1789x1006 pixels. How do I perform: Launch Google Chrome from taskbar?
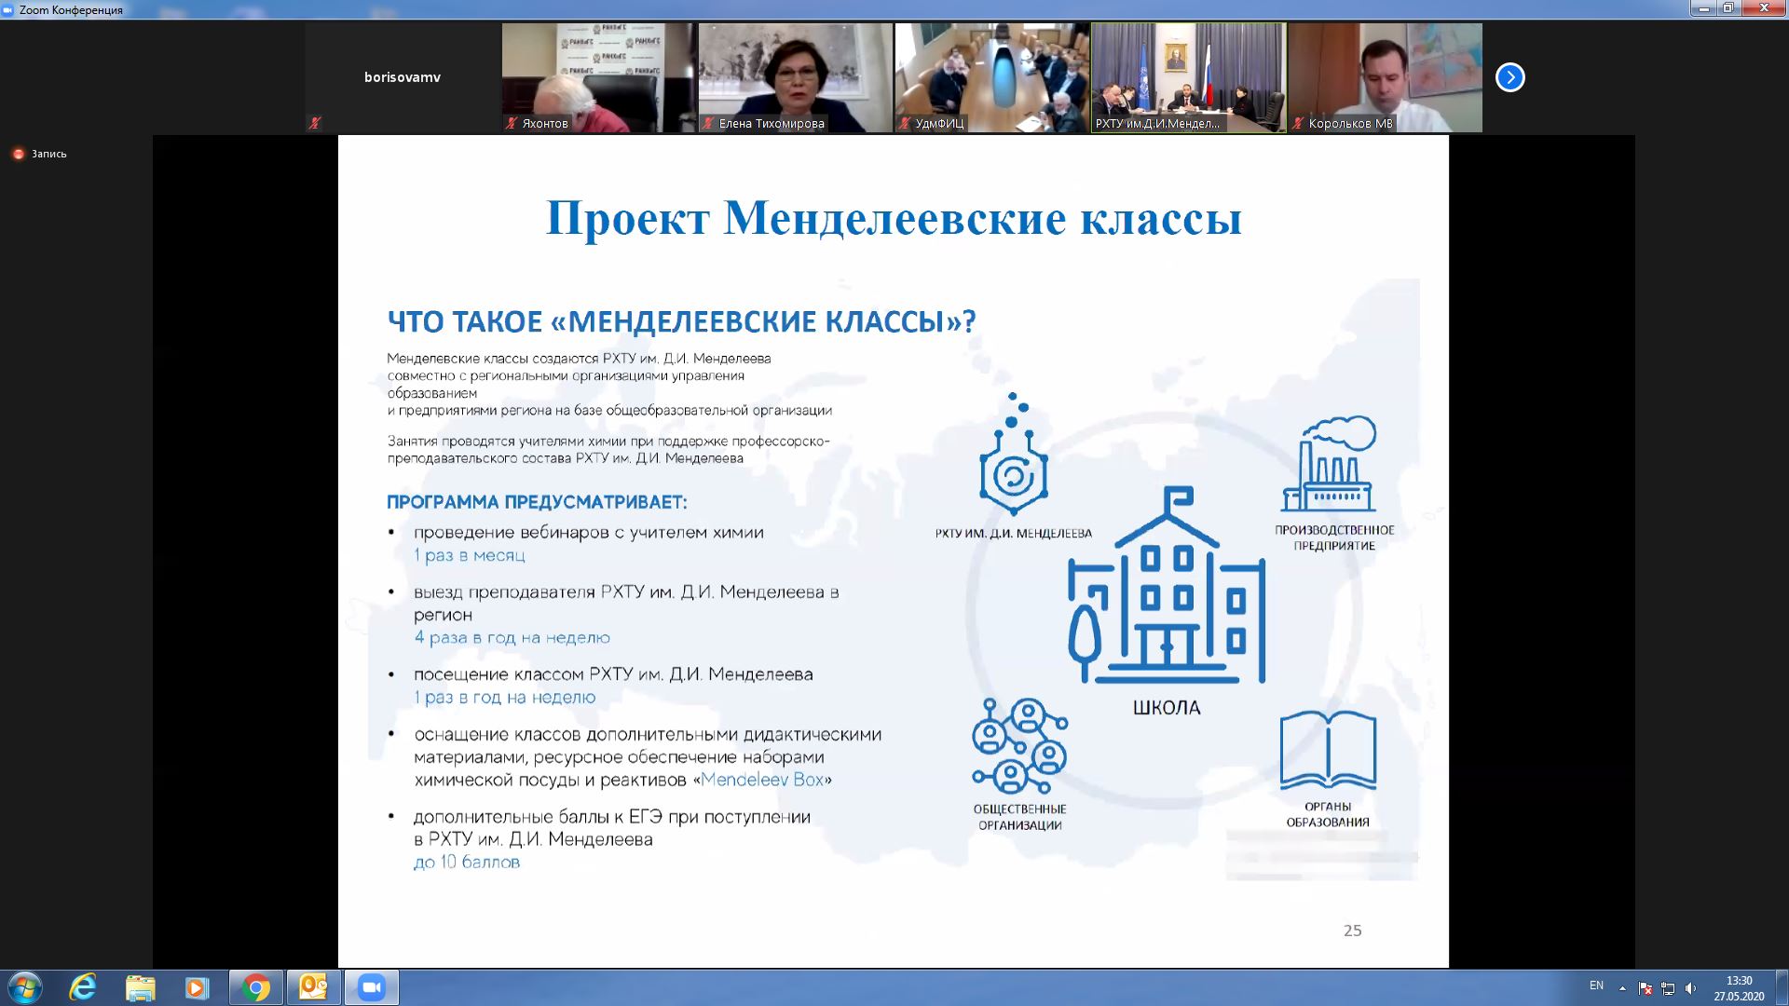point(255,987)
